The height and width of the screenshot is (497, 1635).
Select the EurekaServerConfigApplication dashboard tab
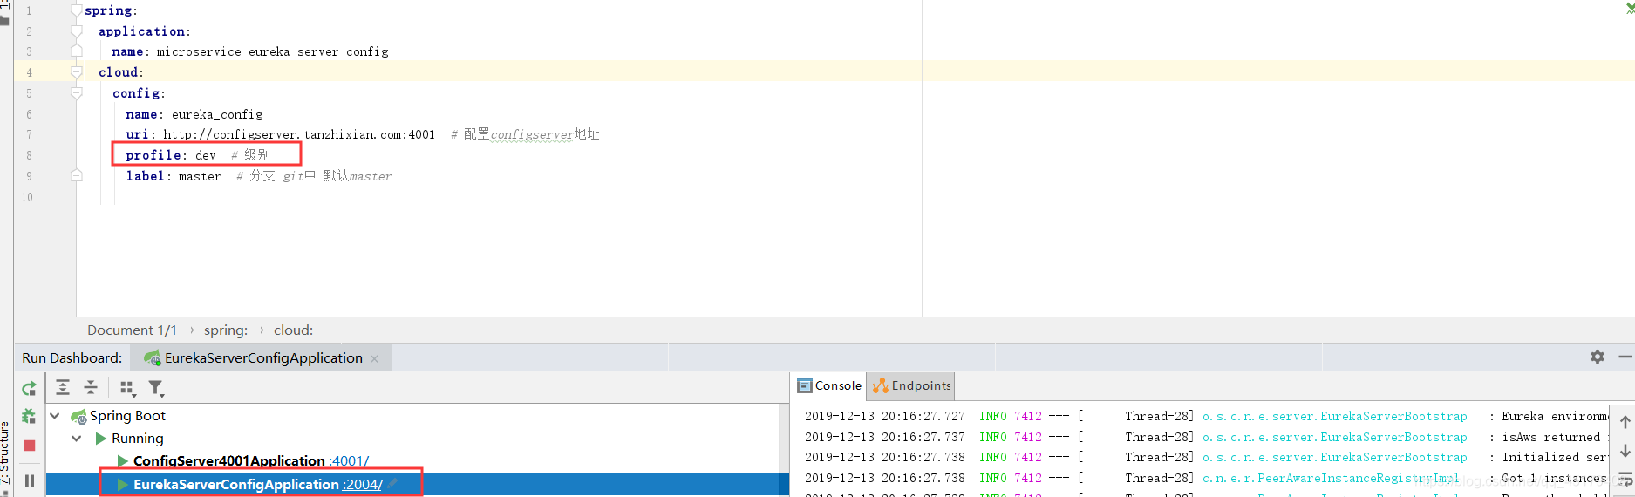tap(263, 357)
